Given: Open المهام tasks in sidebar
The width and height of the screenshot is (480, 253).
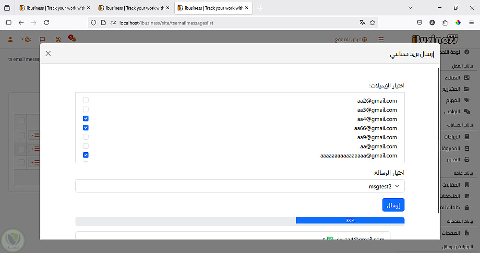Looking at the screenshot, I should [x=457, y=100].
